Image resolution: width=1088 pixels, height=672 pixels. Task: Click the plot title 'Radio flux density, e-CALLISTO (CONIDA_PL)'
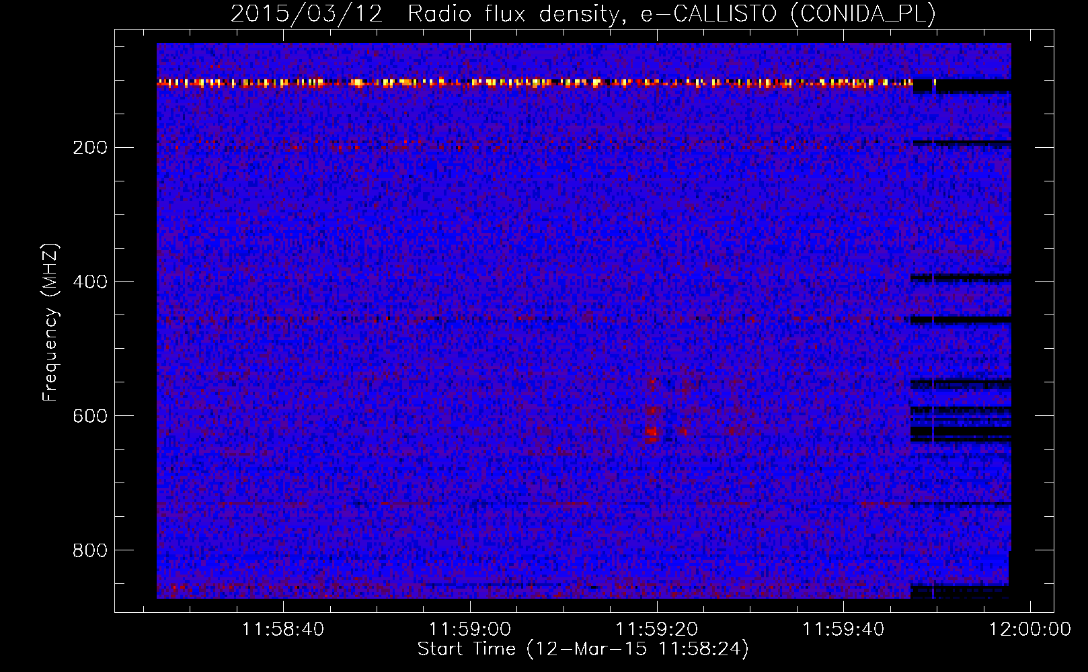pos(672,13)
